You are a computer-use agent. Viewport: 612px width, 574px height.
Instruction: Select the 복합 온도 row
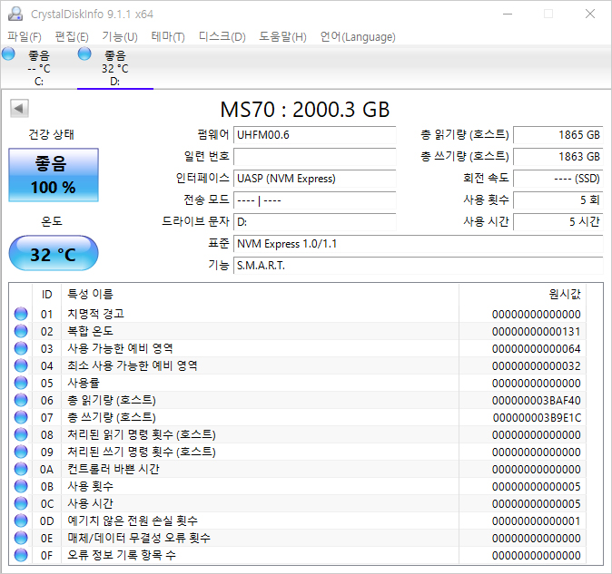(298, 331)
